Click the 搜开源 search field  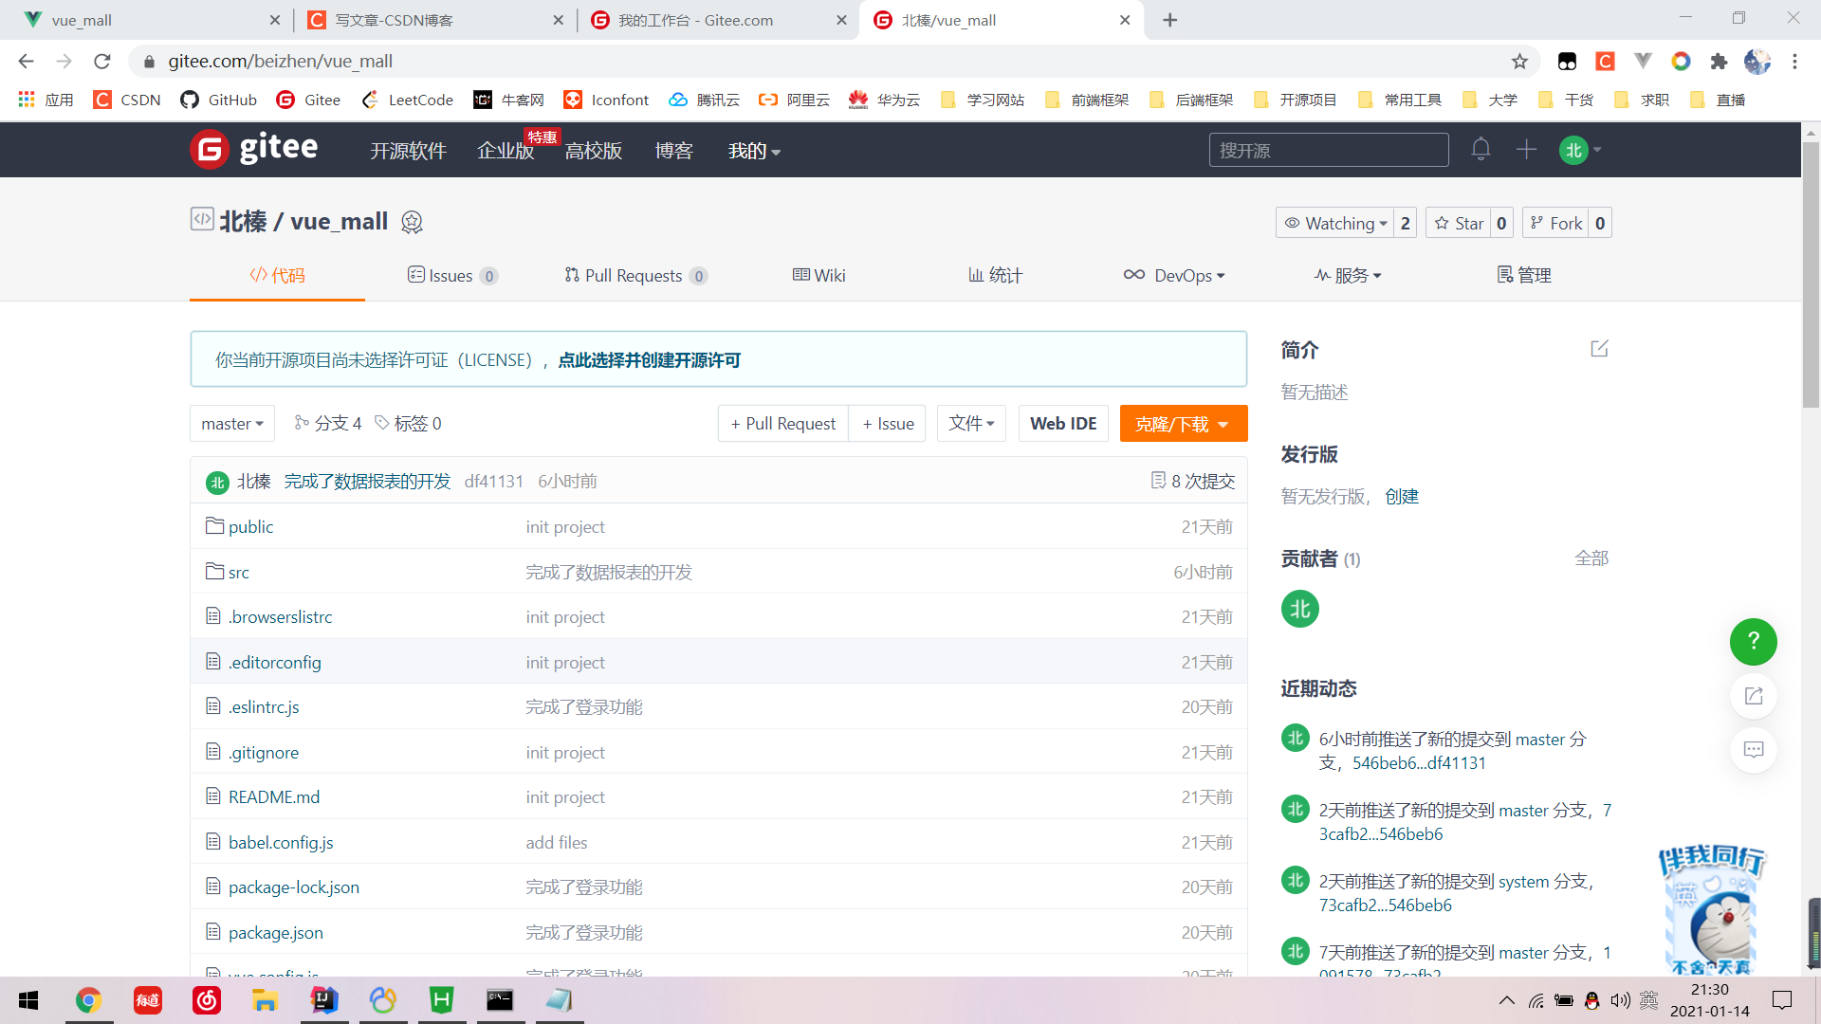pos(1328,151)
